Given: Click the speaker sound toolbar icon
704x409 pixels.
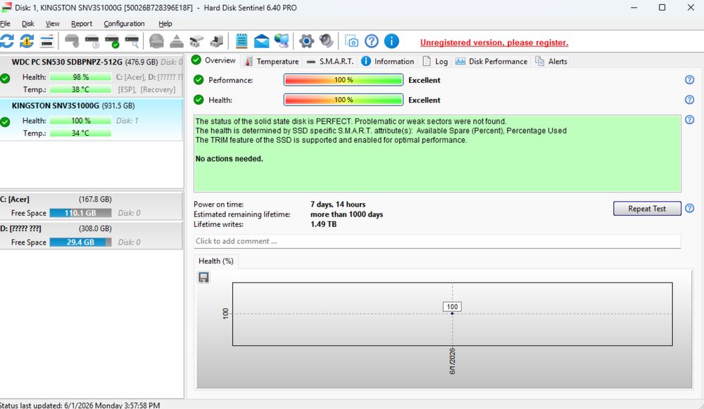Looking at the screenshot, I should coord(327,41).
